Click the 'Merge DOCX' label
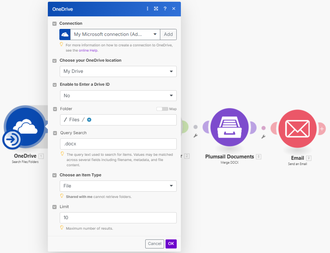The height and width of the screenshot is (253, 330). tap(229, 162)
